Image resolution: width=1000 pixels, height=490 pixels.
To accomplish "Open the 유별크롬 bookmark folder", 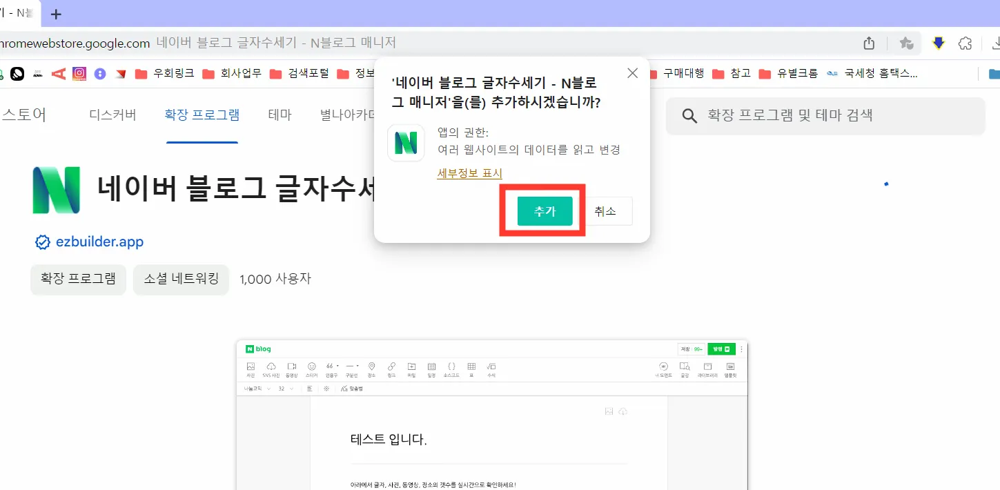I will [788, 73].
